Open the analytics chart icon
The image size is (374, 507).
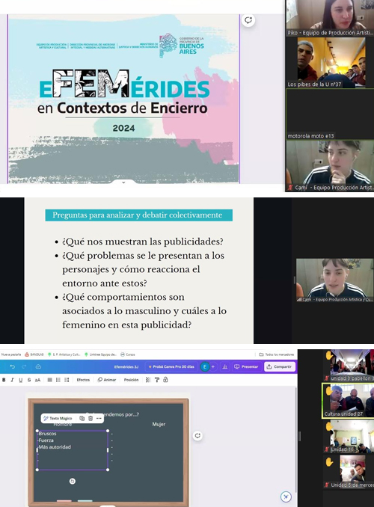click(225, 366)
